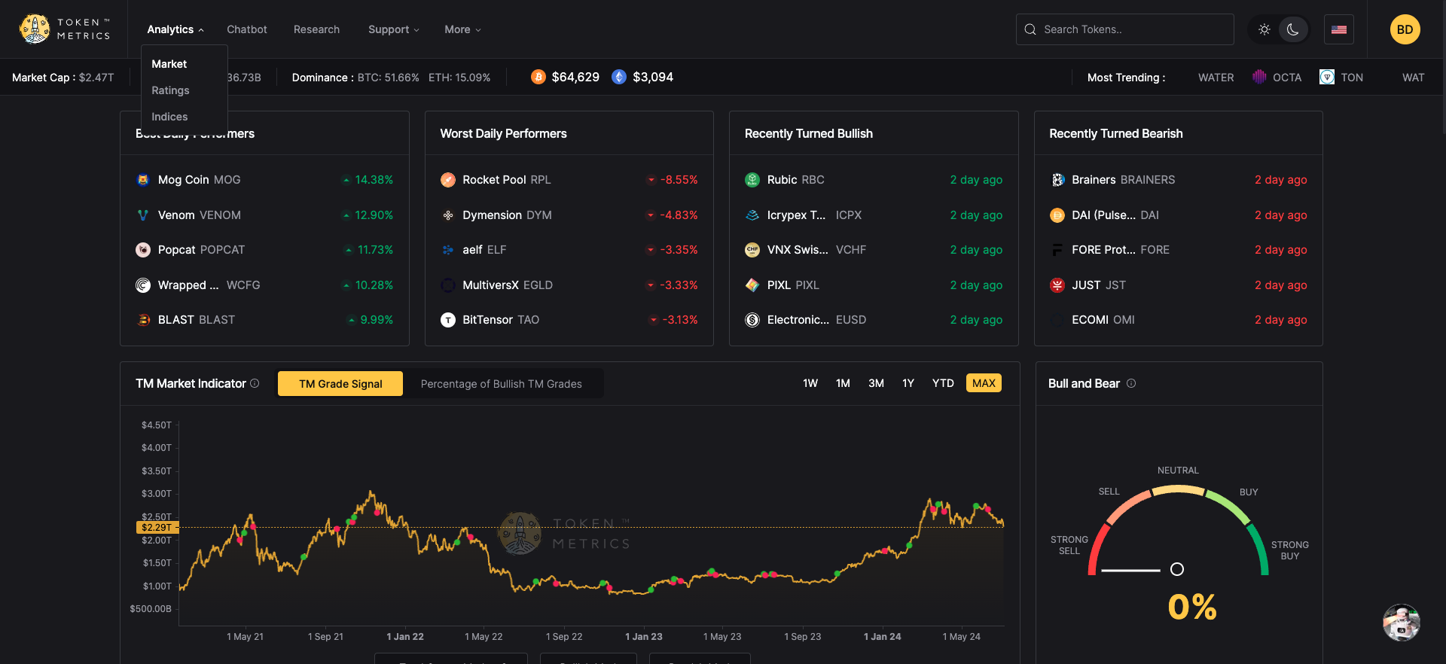The height and width of the screenshot is (664, 1446).
Task: Open the Research page
Action: click(316, 29)
